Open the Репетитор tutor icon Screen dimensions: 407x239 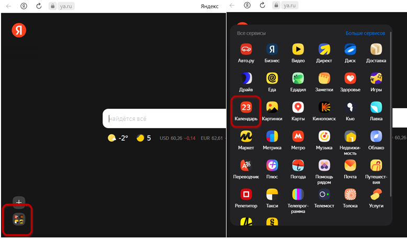[246, 195]
